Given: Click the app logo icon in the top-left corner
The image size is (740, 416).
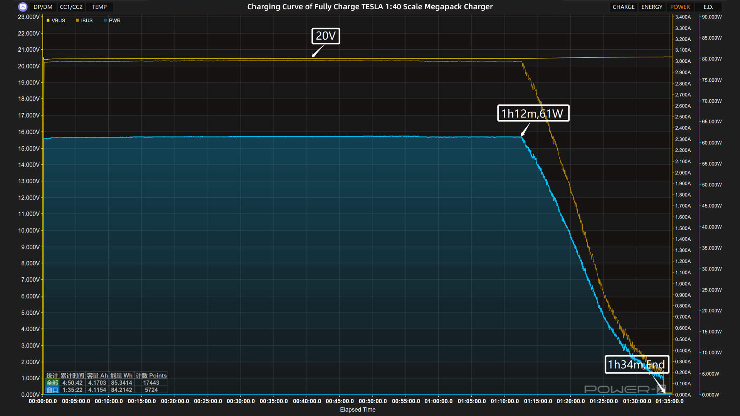Looking at the screenshot, I should [x=23, y=7].
